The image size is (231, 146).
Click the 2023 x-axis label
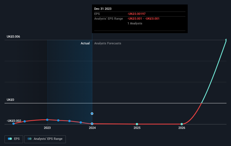click(47, 128)
